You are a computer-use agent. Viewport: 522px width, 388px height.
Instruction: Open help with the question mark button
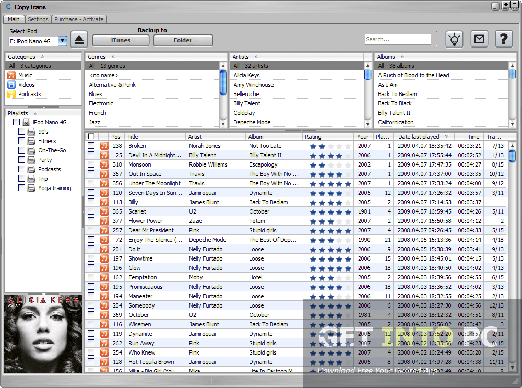pyautogui.click(x=504, y=39)
